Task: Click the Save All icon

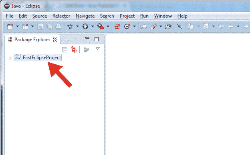Action: coord(49,26)
